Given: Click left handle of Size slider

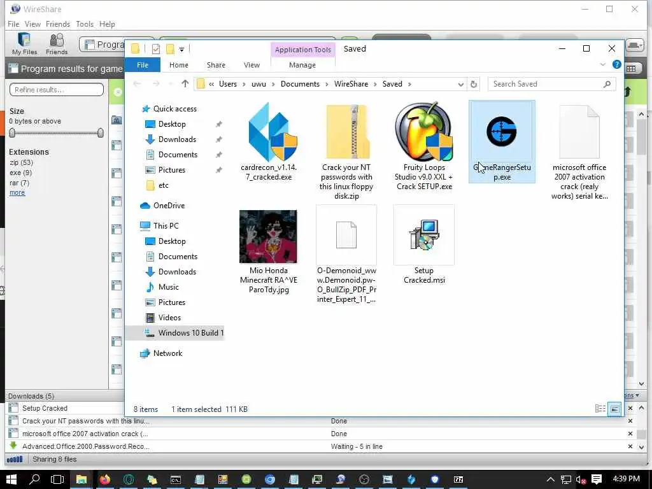Looking at the screenshot, I should click(x=12, y=132).
